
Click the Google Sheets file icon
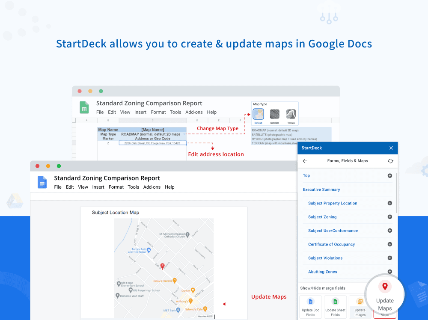[84, 107]
